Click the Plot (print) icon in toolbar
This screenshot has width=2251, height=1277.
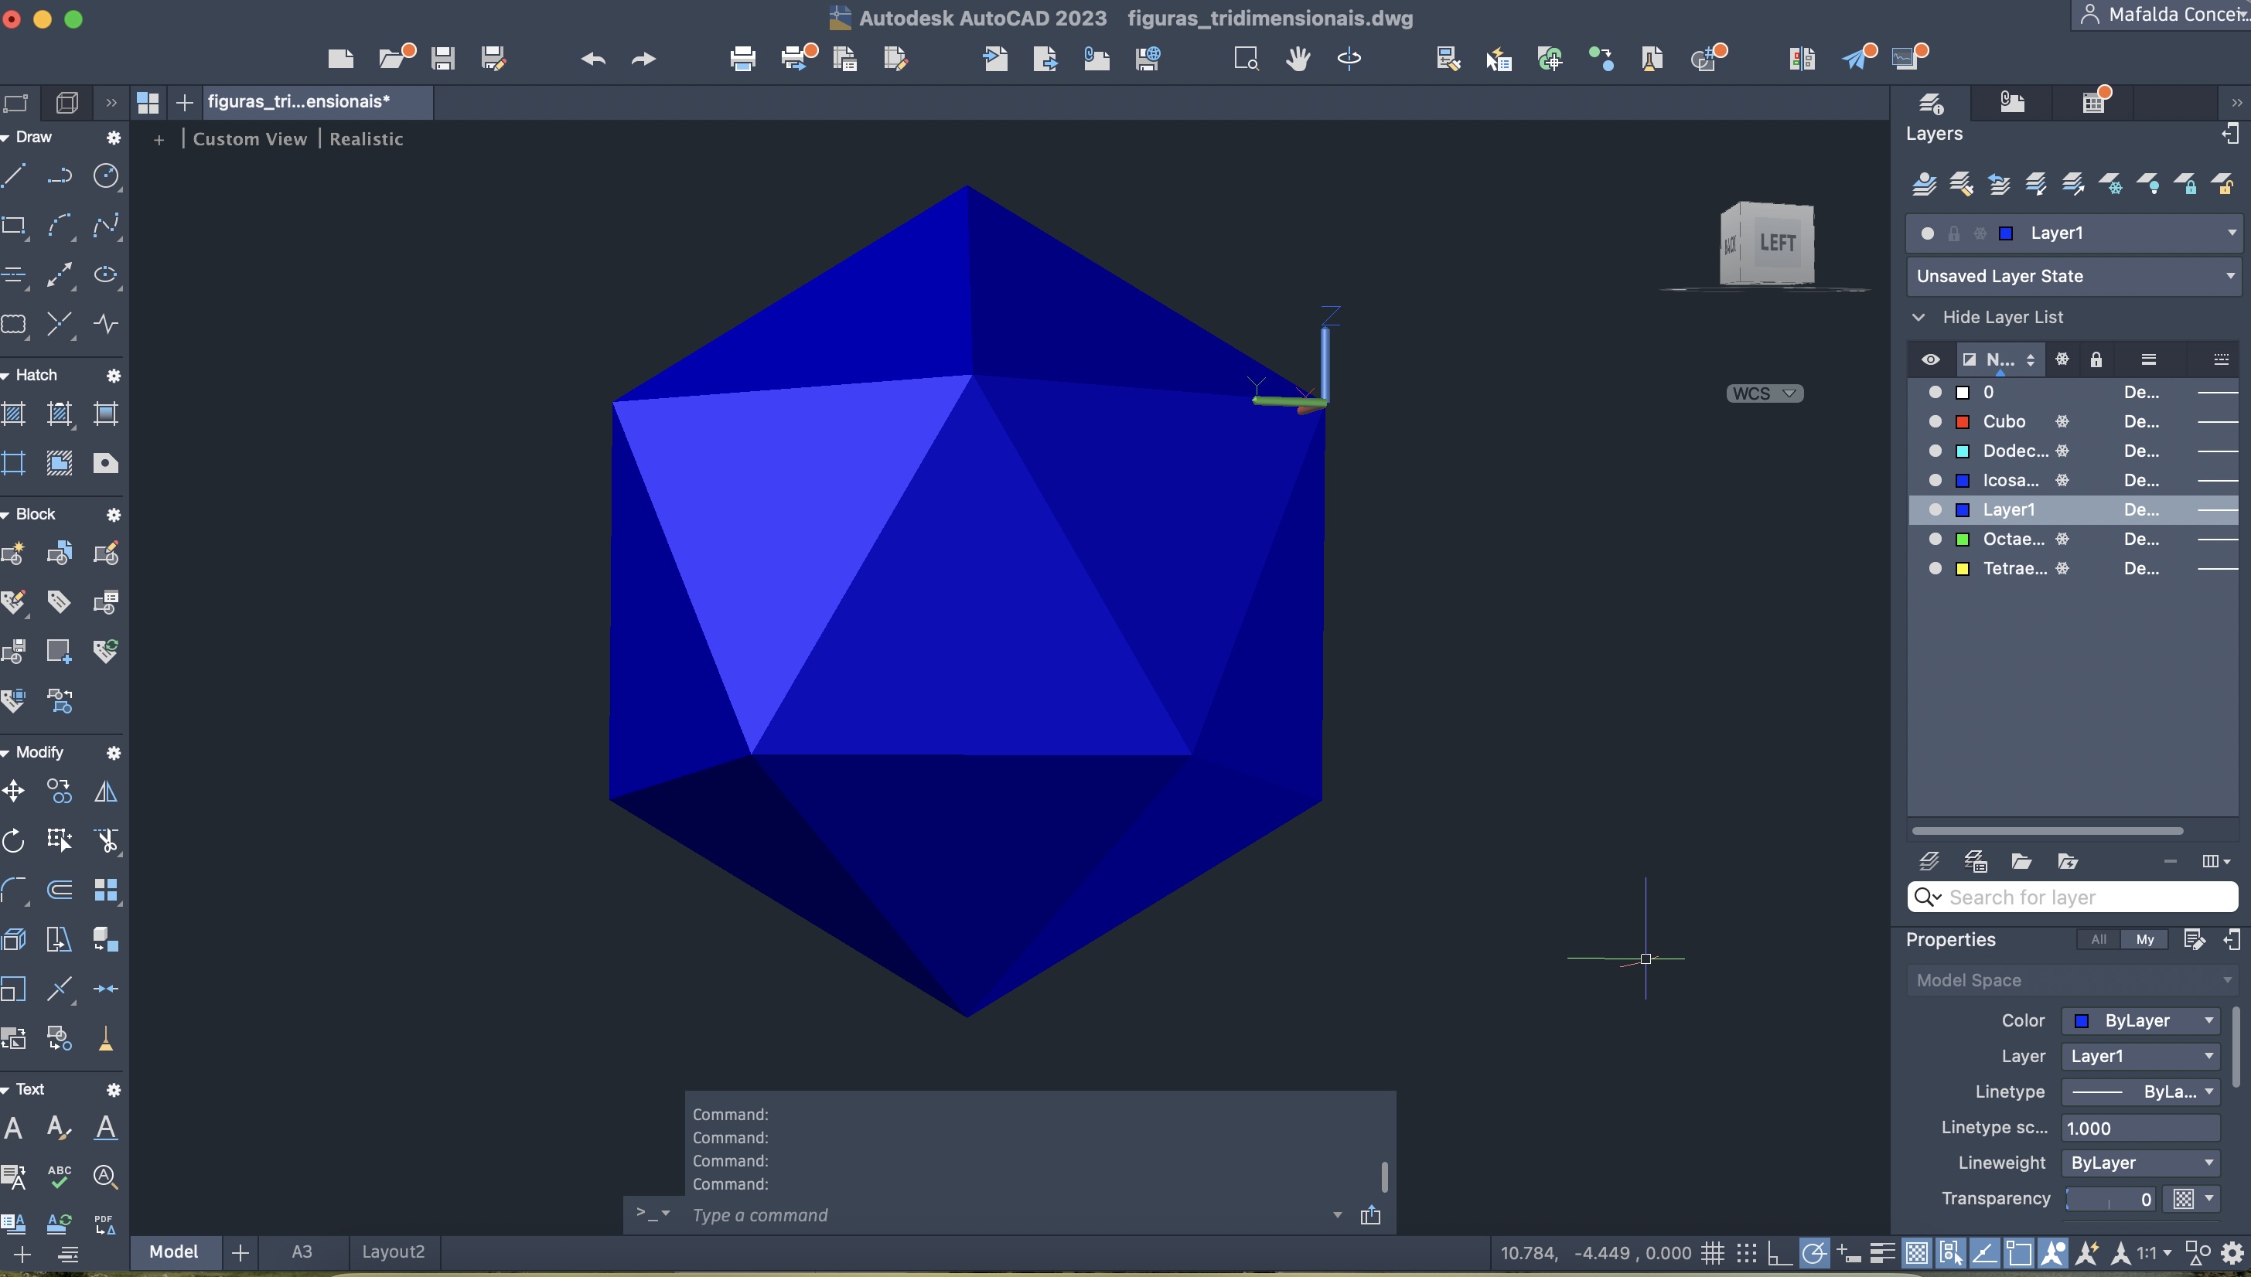click(x=742, y=59)
